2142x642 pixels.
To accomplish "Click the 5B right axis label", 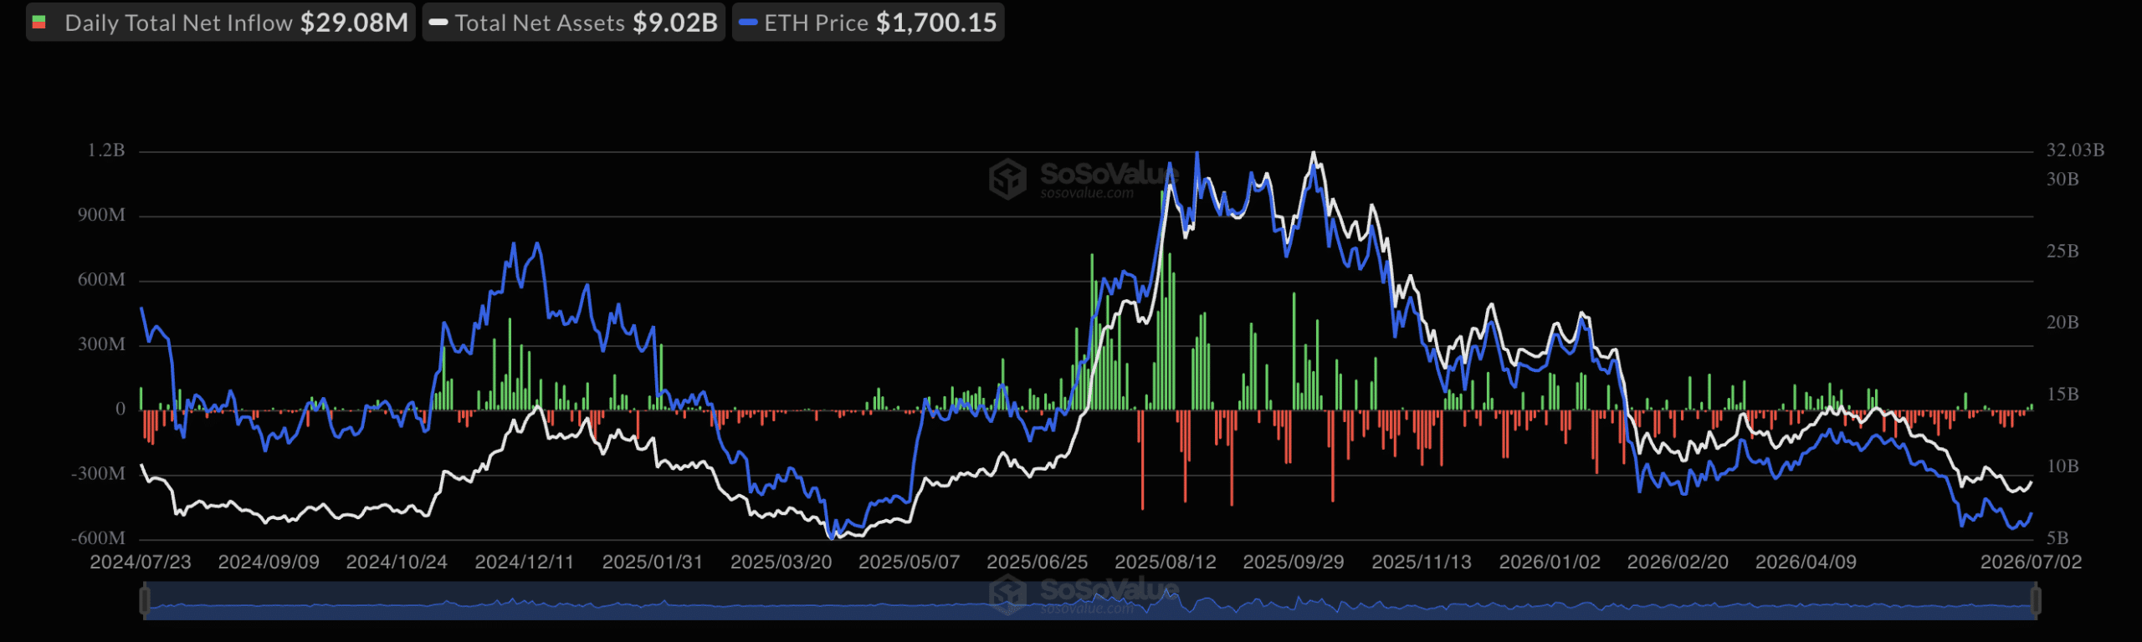I will coord(2057,538).
